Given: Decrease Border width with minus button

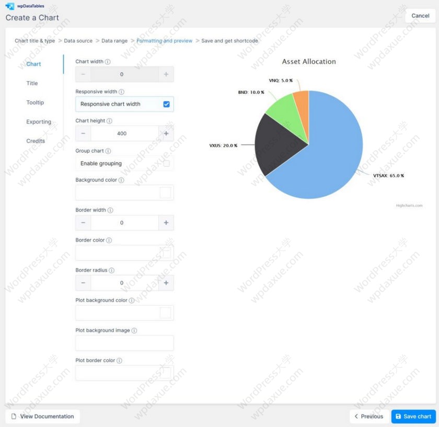Looking at the screenshot, I should pyautogui.click(x=83, y=222).
